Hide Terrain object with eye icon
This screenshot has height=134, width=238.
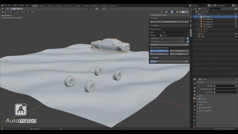click(236, 36)
